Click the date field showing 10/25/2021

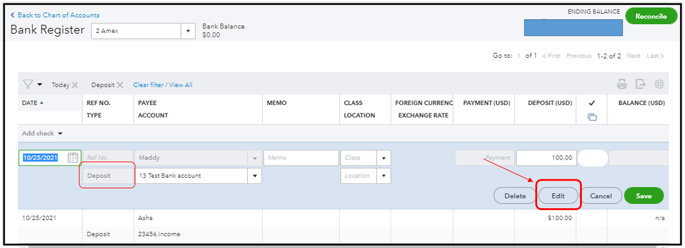50,158
